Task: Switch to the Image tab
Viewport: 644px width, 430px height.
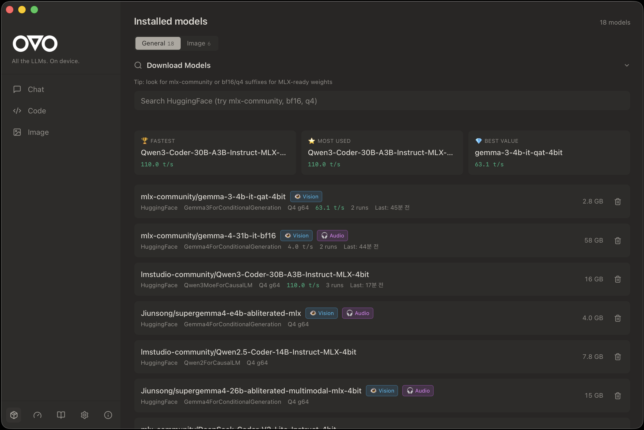Action: 199,43
